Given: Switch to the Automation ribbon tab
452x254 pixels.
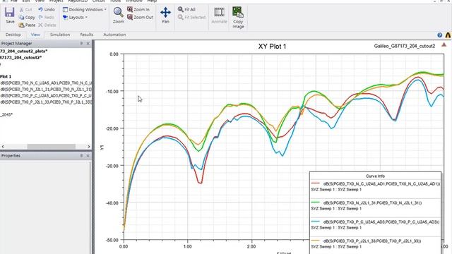Looking at the screenshot, I should 114,35.
